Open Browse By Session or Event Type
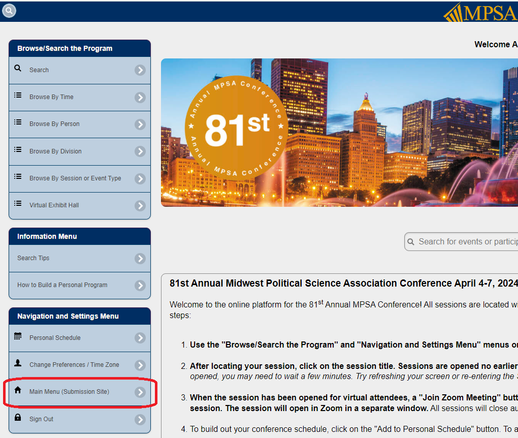518x438 pixels. 80,178
